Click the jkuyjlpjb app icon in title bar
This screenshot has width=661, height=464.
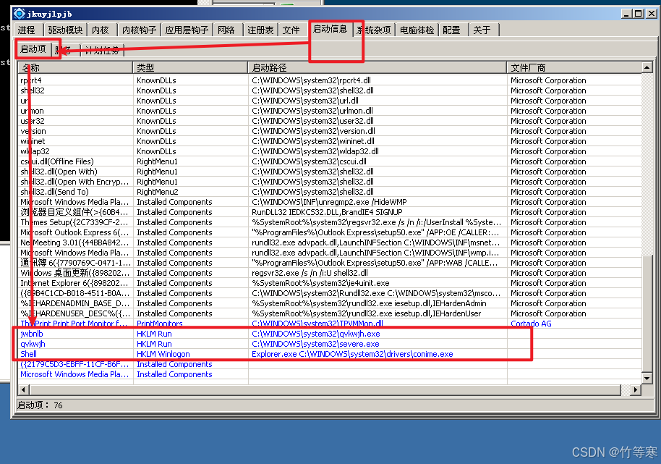(20, 13)
